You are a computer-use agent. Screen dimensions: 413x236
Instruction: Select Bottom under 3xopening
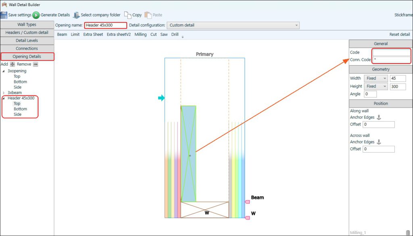[x=20, y=82]
